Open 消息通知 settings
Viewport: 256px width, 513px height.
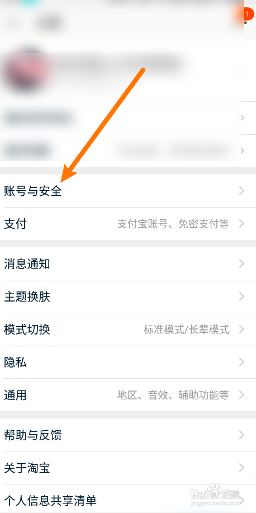click(x=128, y=263)
